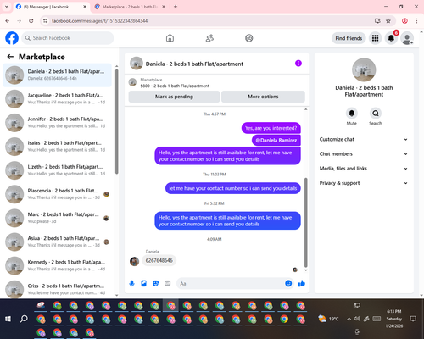Open the Home feed icon
This screenshot has height=339, width=424.
pos(170,38)
